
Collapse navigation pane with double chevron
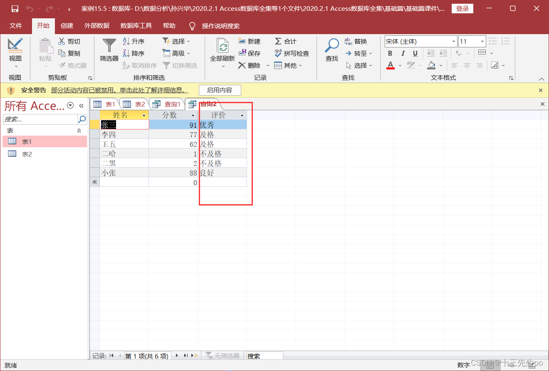pyautogui.click(x=82, y=106)
